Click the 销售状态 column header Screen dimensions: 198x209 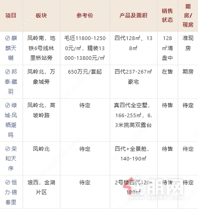pyautogui.click(x=167, y=15)
